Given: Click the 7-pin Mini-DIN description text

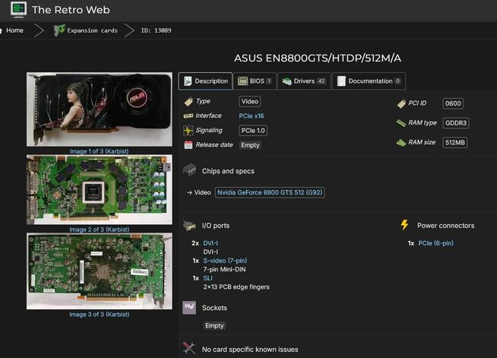Looking at the screenshot, I should (x=224, y=270).
